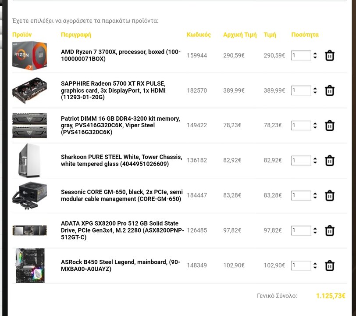
Task: Click the Προϊόν column header
Action: point(22,35)
